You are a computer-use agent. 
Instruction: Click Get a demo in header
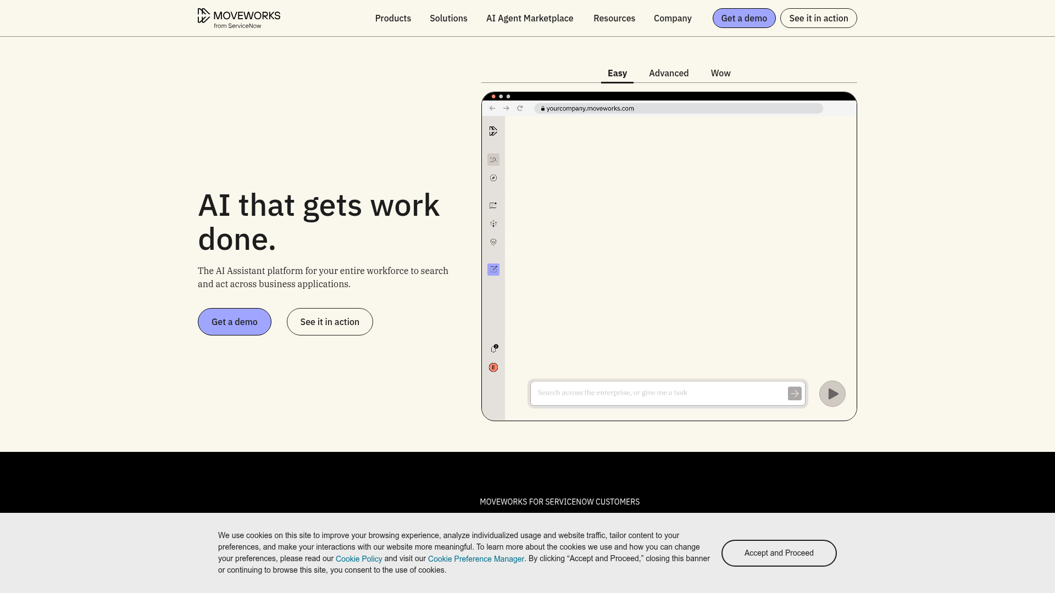pos(744,18)
